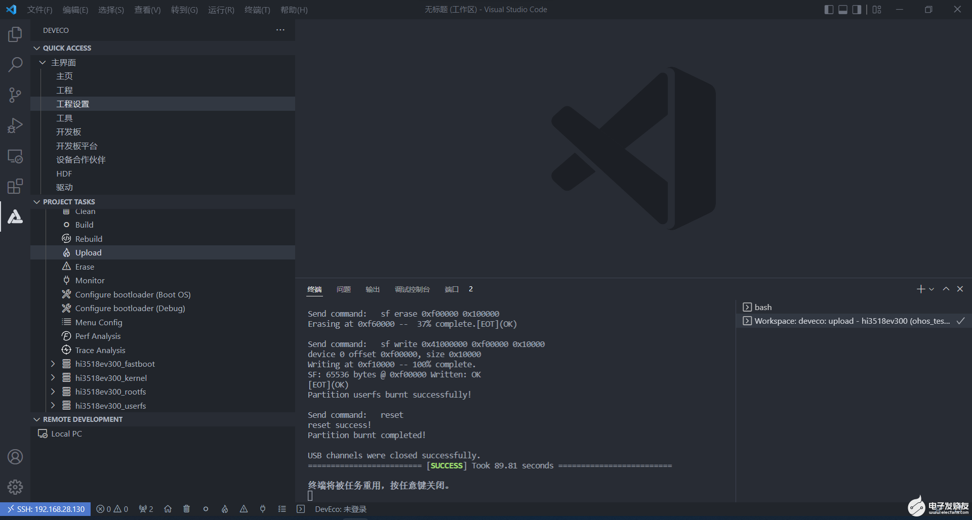The width and height of the screenshot is (972, 520).
Task: Open Trace Analysis task
Action: (163, 350)
